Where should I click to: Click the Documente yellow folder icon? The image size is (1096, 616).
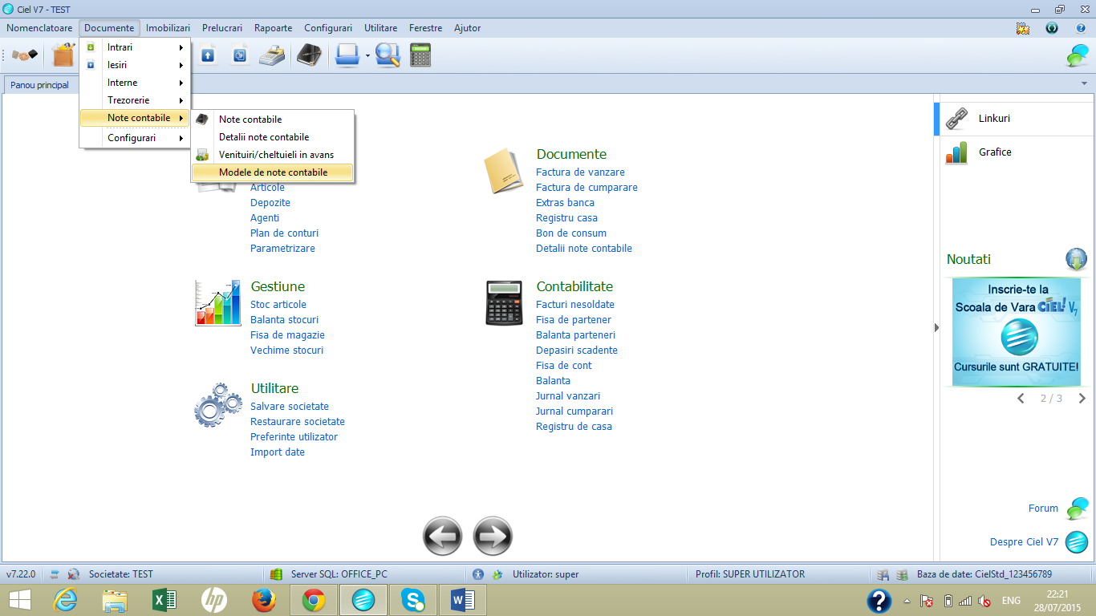(504, 170)
